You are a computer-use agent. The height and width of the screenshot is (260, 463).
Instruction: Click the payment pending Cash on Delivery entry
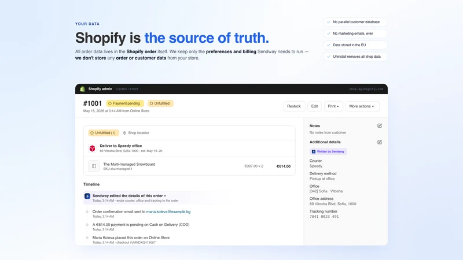(x=141, y=225)
